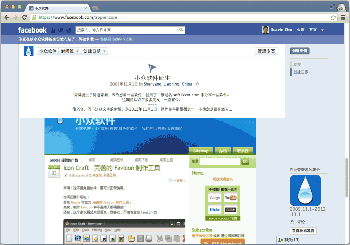Open the notifications globe icon
This screenshot has height=245, width=350.
[x=69, y=30]
